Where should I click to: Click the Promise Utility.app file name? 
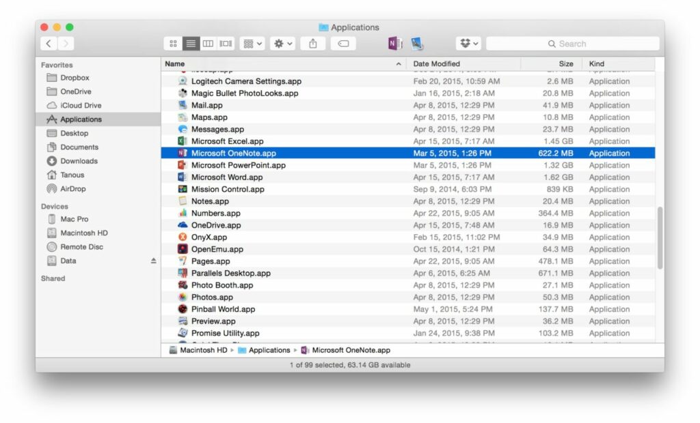click(x=225, y=334)
